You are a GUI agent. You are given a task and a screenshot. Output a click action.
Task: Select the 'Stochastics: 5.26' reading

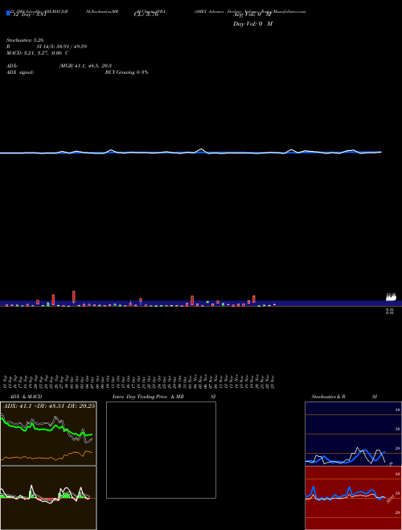tap(25, 40)
